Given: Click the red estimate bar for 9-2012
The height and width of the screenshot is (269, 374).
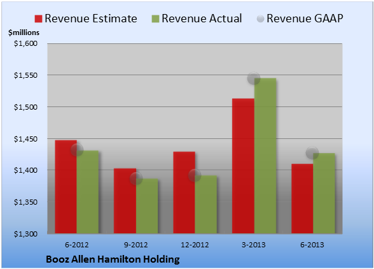Looking at the screenshot, I should pyautogui.click(x=125, y=201).
